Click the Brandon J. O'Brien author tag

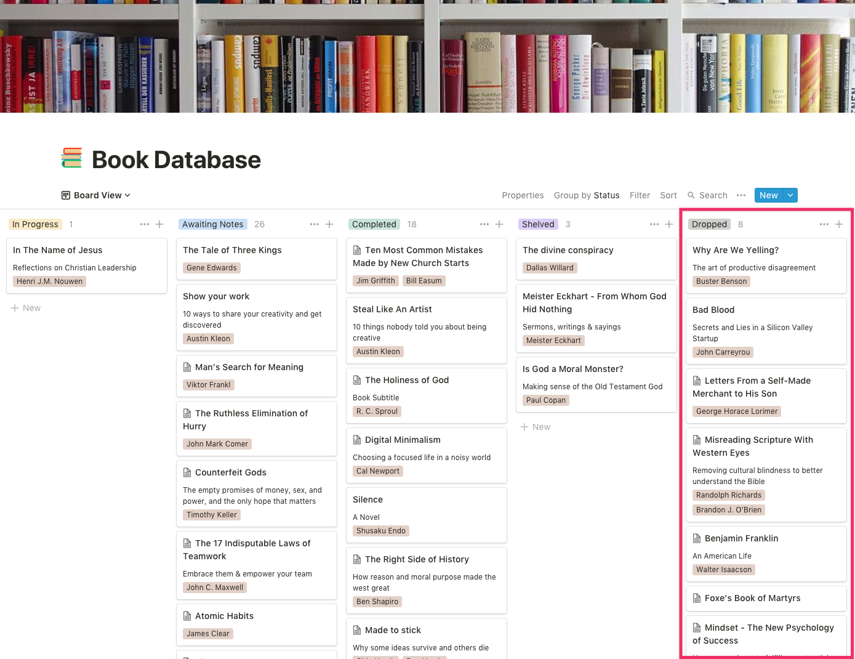coord(729,510)
